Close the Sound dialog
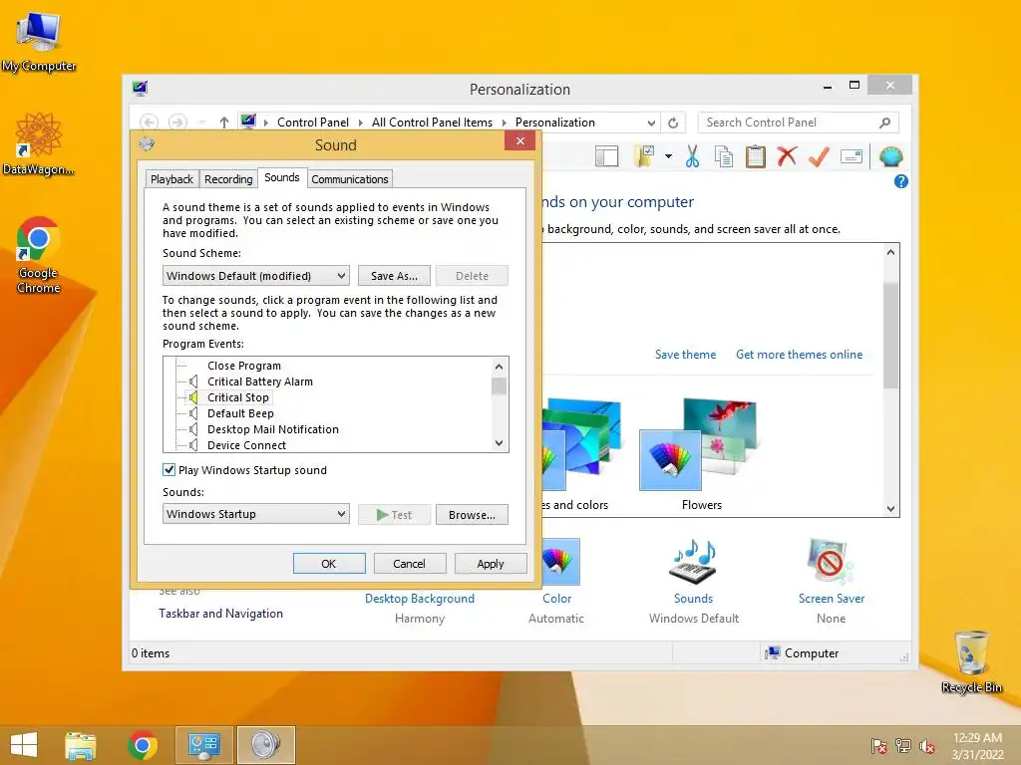This screenshot has height=765, width=1021. coord(519,141)
